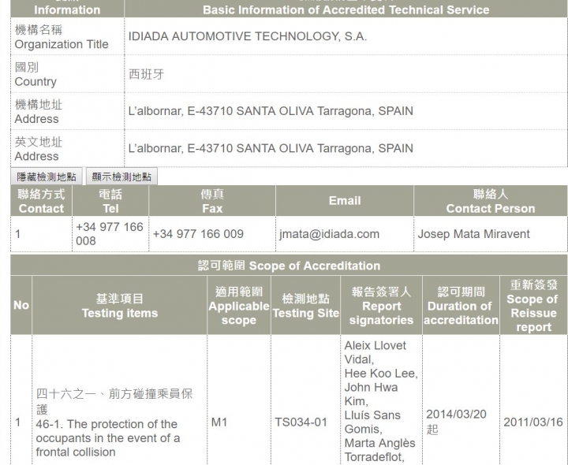Click the Testing items column header
This screenshot has height=465, width=568.
coord(120,306)
